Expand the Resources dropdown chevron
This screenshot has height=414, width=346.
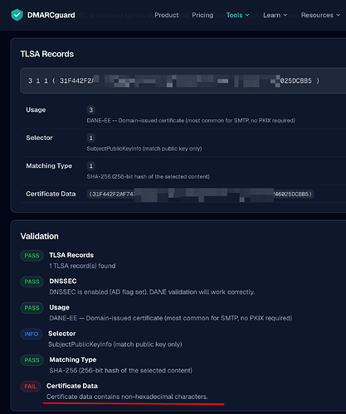[x=338, y=15]
